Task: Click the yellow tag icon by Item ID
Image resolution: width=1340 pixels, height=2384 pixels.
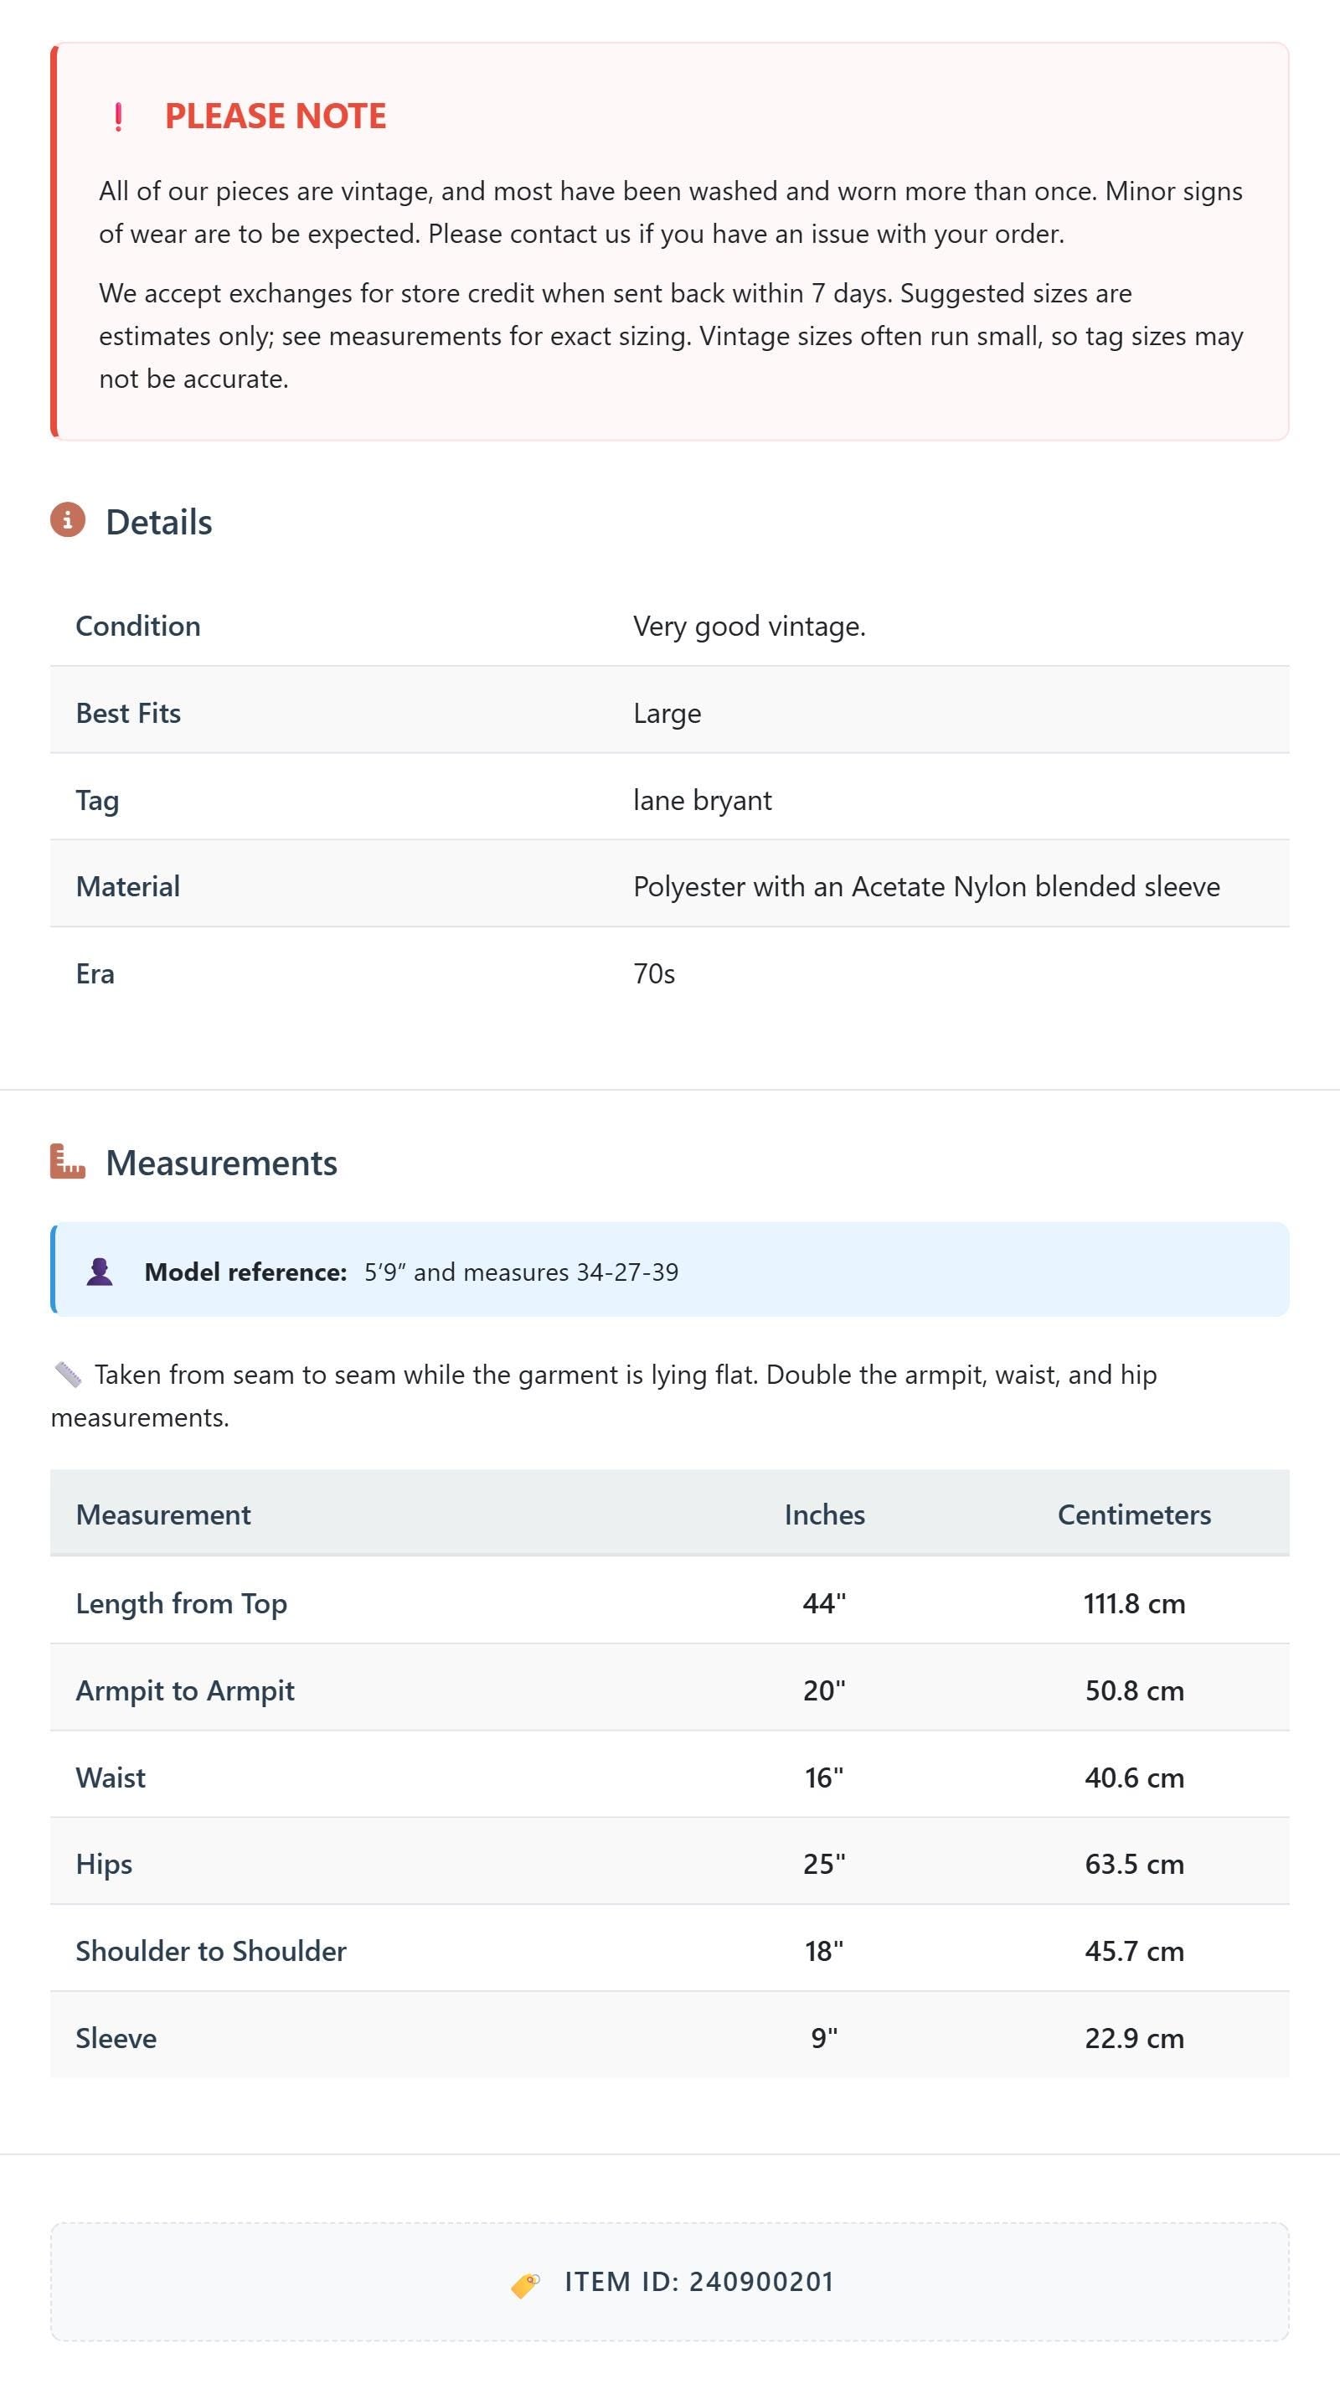Action: click(x=526, y=2284)
